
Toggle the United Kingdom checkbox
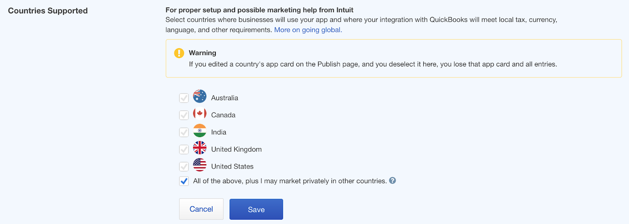point(184,149)
